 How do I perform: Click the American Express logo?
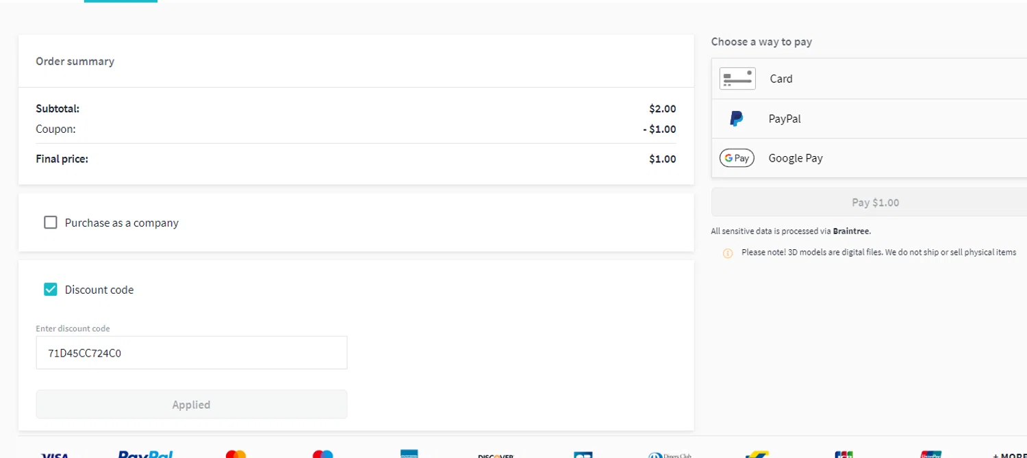coord(409,454)
